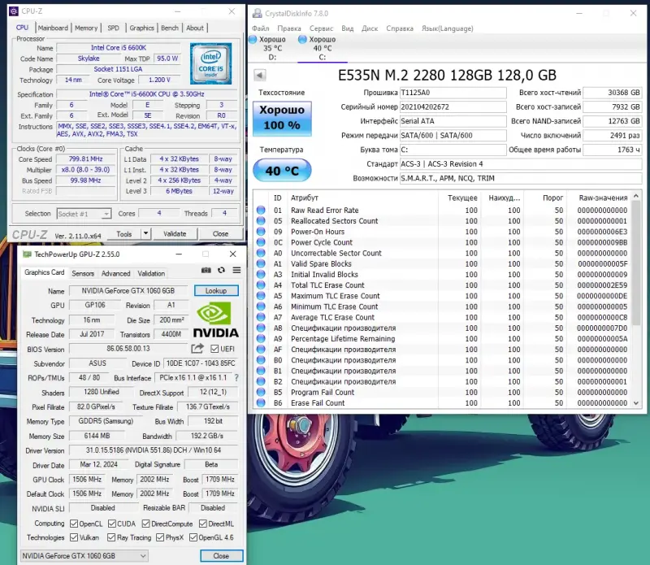Click the Raw-значения column header
Image resolution: width=650 pixels, height=565 pixels.
(x=603, y=198)
